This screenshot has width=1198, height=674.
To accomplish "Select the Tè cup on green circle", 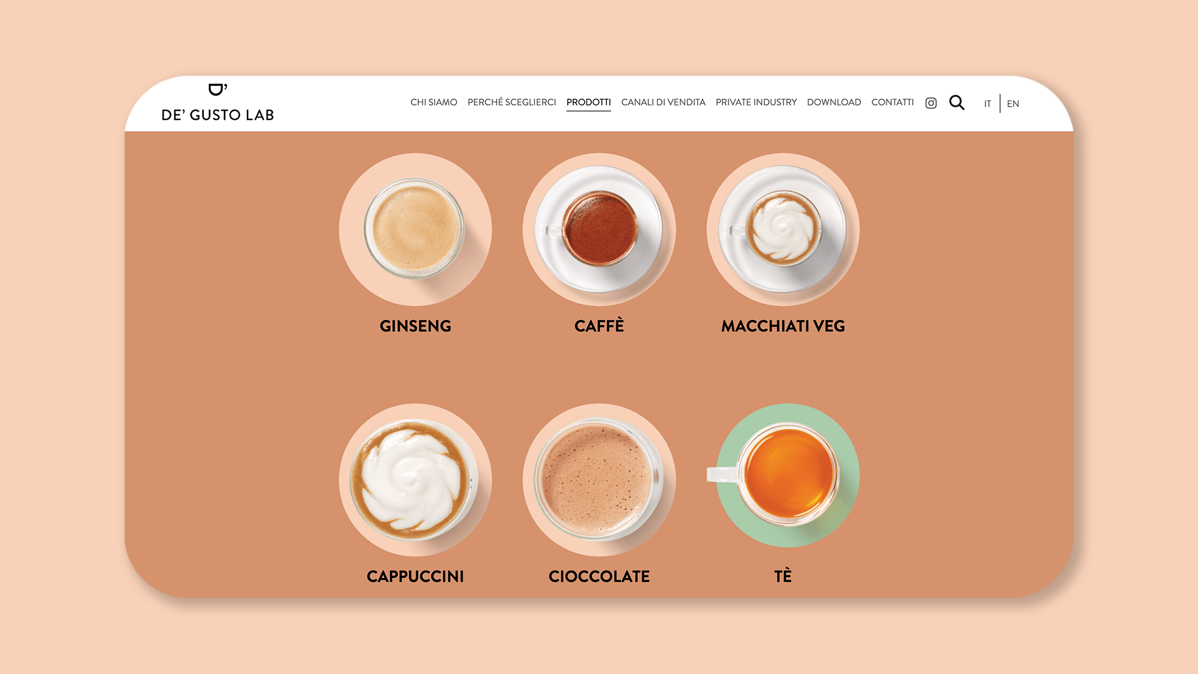I will tap(783, 476).
